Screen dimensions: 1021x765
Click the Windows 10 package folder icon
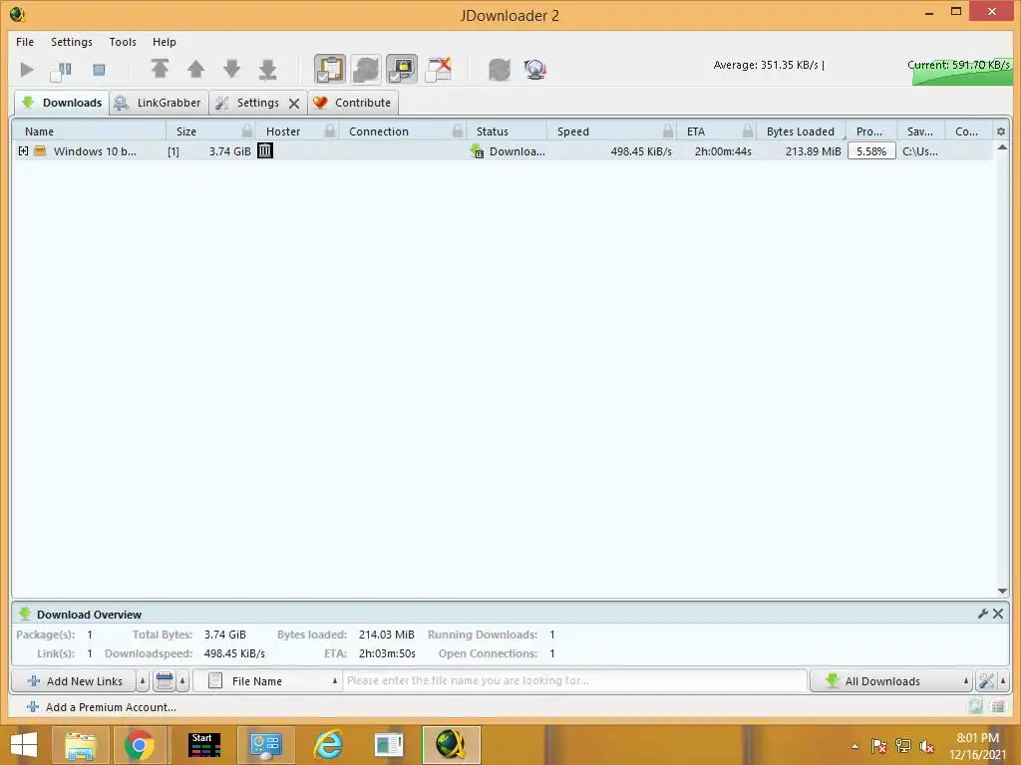[x=40, y=151]
